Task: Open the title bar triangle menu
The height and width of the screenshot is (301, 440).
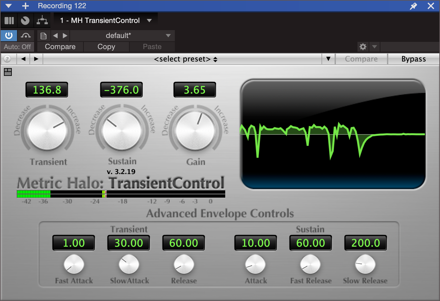Action: point(9,6)
